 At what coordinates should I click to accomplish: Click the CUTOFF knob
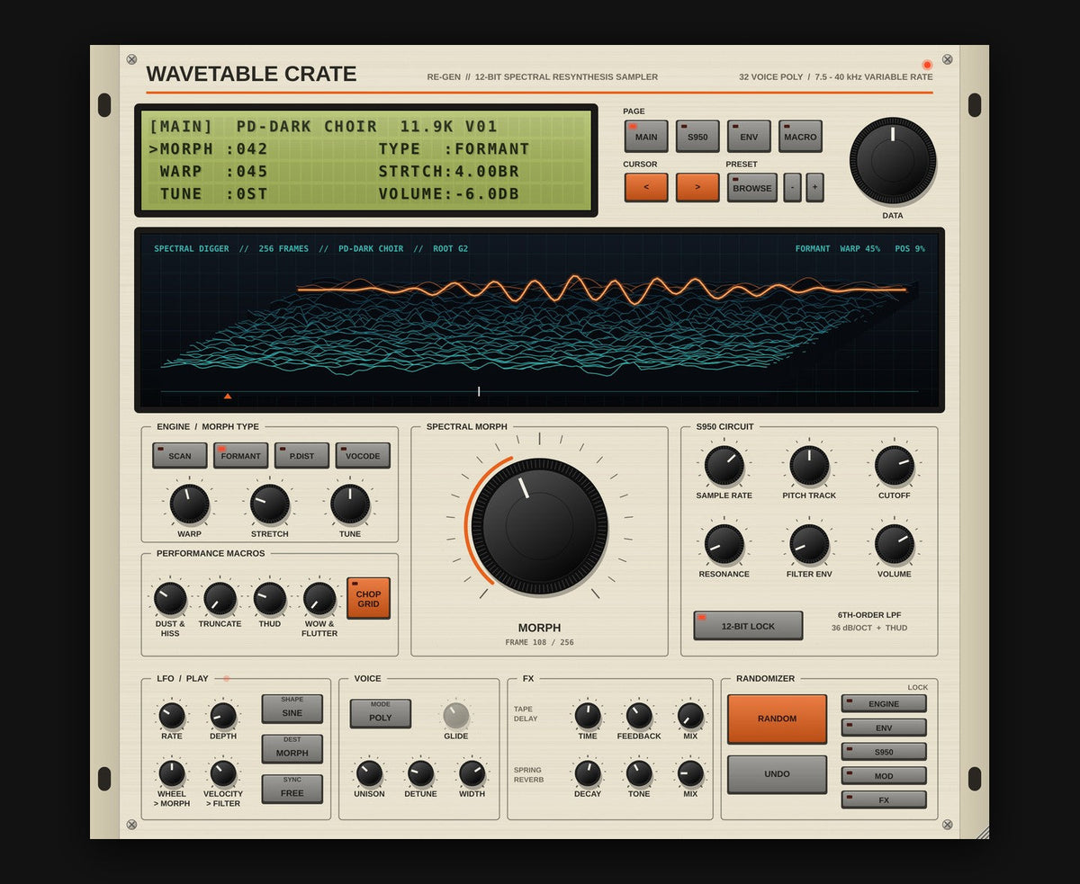click(x=894, y=465)
